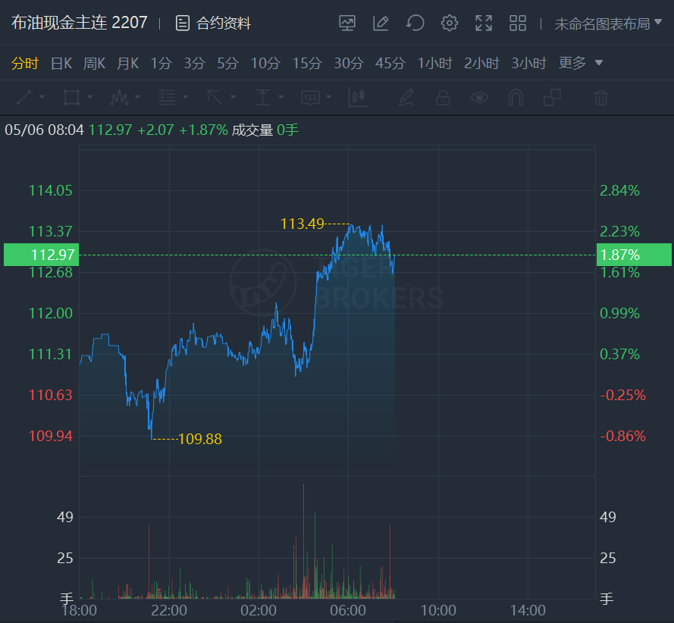Image resolution: width=674 pixels, height=623 pixels.
Task: Toggle the lock drawings icon
Action: (x=443, y=98)
